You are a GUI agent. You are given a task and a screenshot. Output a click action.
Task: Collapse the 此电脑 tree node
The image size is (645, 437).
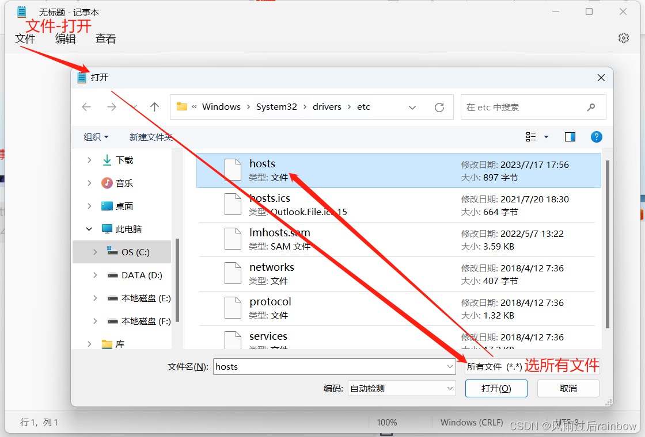click(89, 229)
